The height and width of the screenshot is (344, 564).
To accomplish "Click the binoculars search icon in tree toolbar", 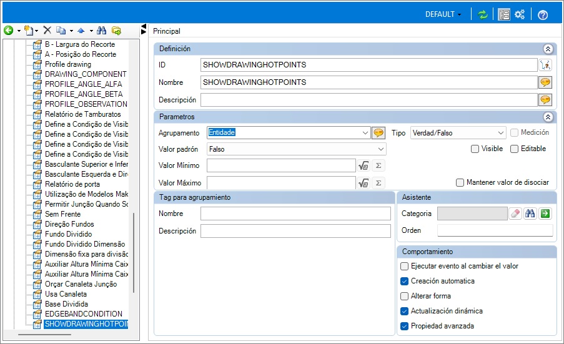I will coord(102,31).
